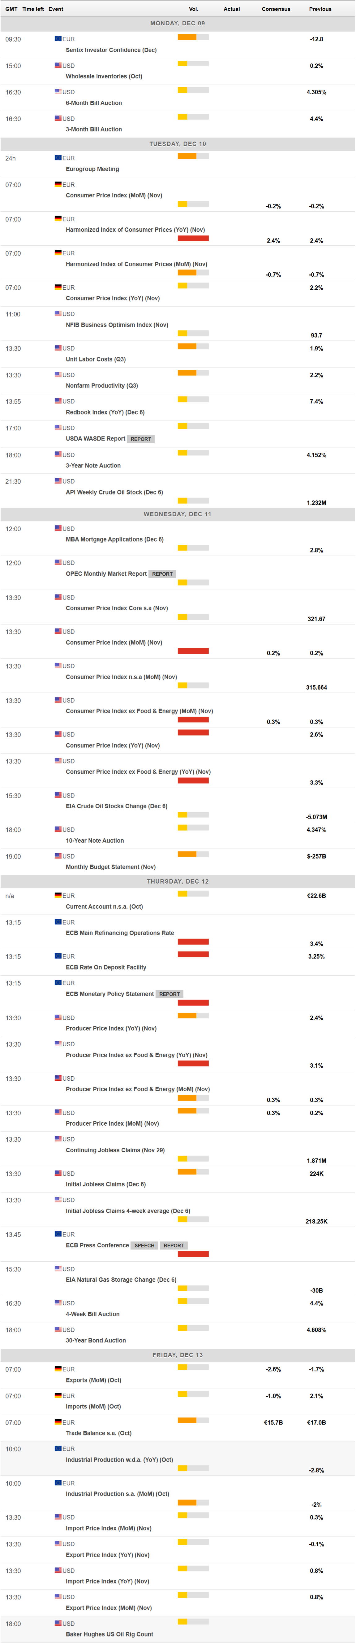This screenshot has height=1643, width=356.
Task: Click the Vol. column header
Action: 194,9
